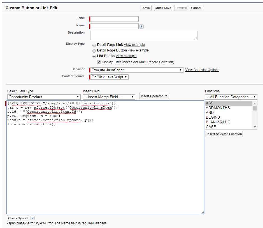The height and width of the screenshot is (228, 263).
Task: Select ADDMONTHS in the functions list
Action: click(x=218, y=108)
